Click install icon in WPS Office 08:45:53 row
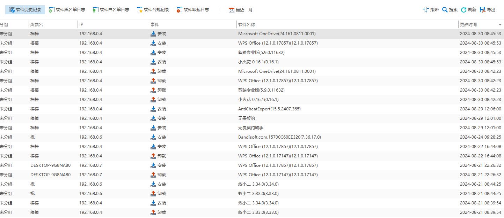The width and height of the screenshot is (504, 218). pyautogui.click(x=153, y=43)
